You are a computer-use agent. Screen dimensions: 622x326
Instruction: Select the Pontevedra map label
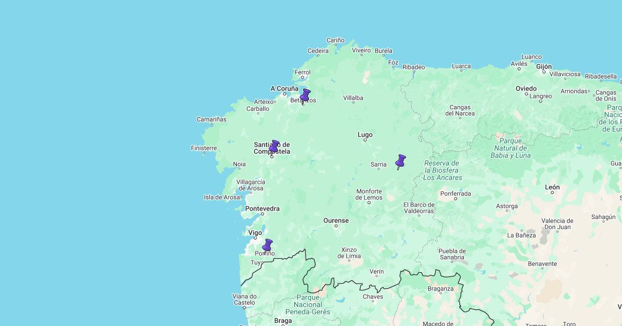(262, 209)
